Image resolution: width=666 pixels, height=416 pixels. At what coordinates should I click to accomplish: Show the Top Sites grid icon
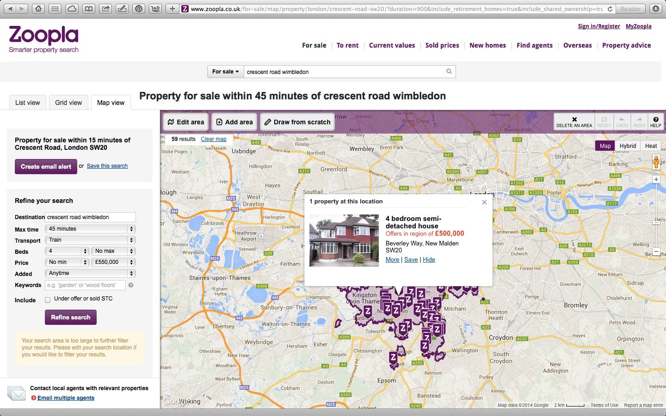point(55,9)
